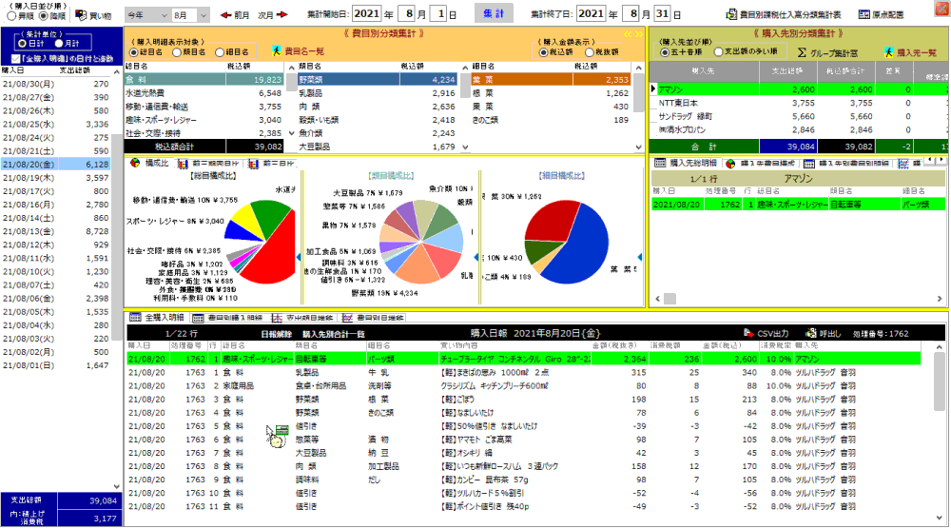Click the 呼出し icon
Viewport: 951px width, 529px height.
tap(823, 334)
